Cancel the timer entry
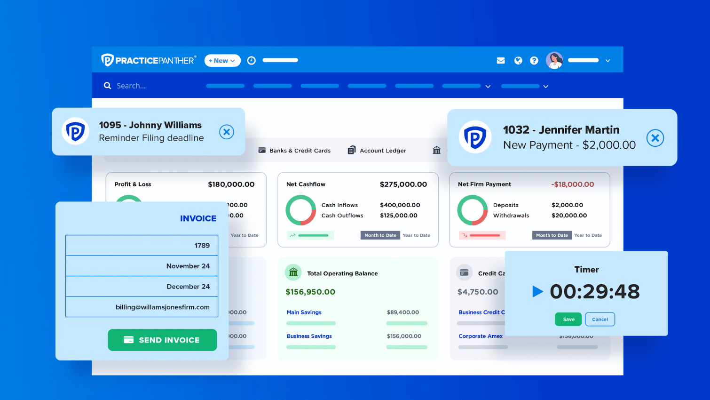 (x=600, y=320)
